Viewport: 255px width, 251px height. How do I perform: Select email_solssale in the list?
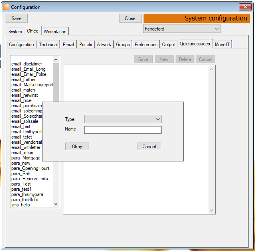[x=25, y=121]
